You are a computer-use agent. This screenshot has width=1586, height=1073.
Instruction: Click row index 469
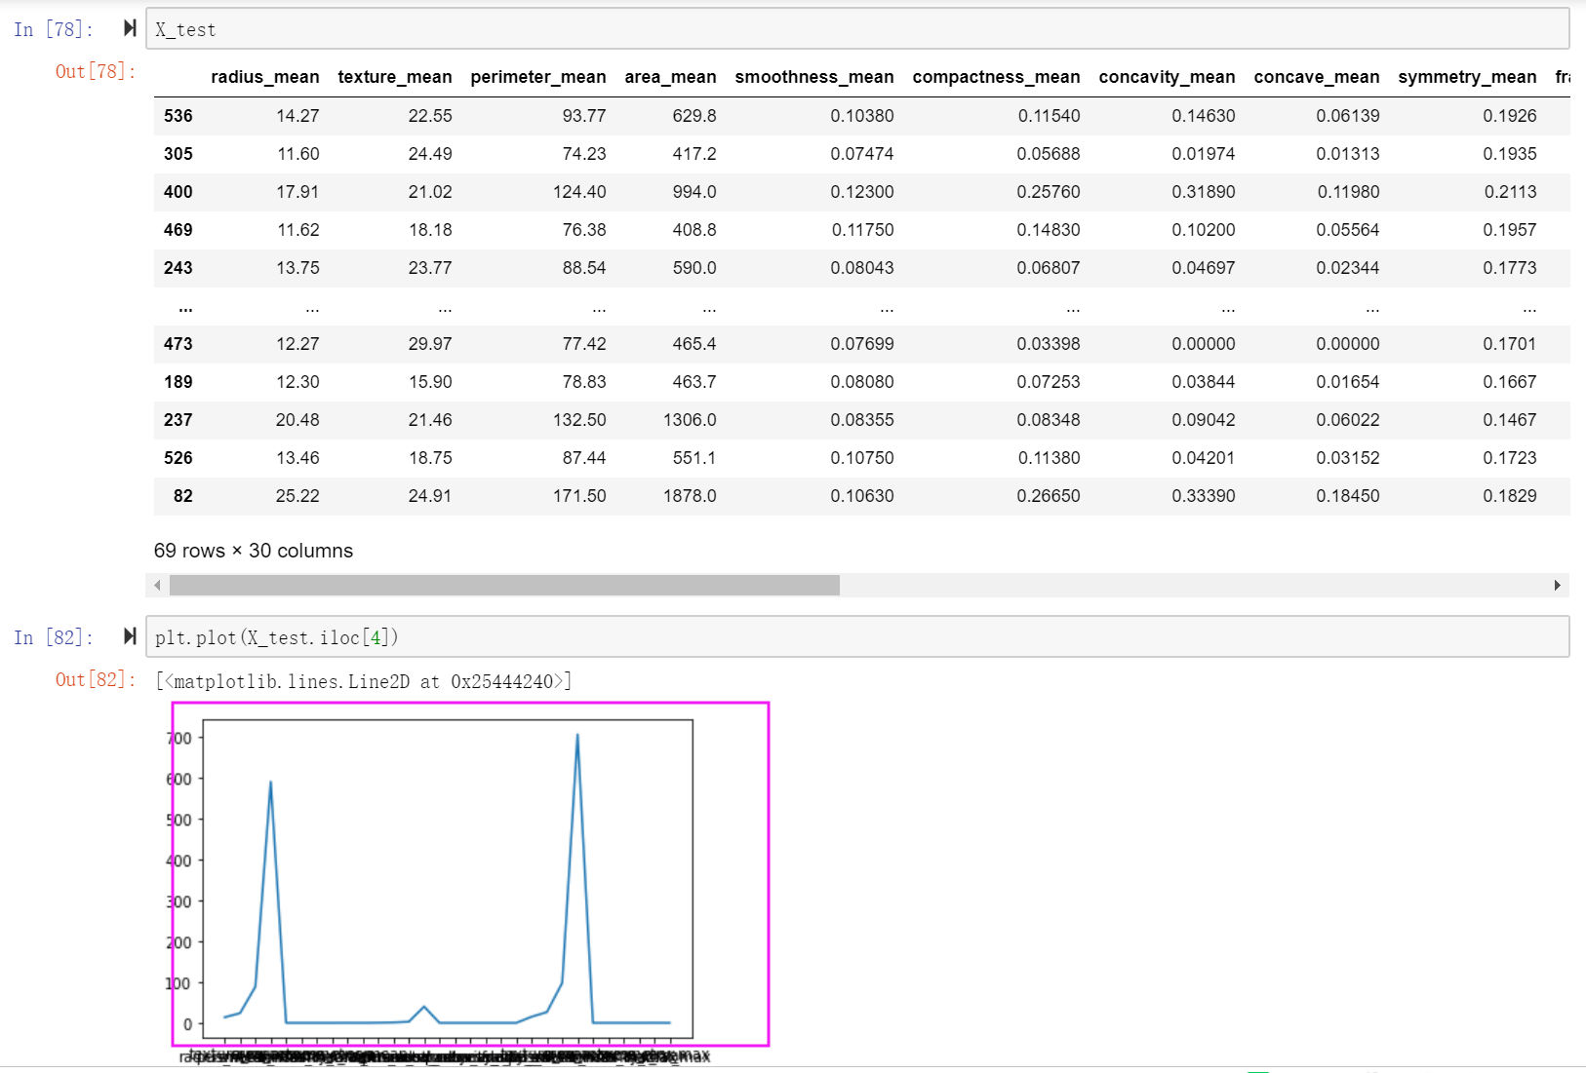tap(178, 230)
